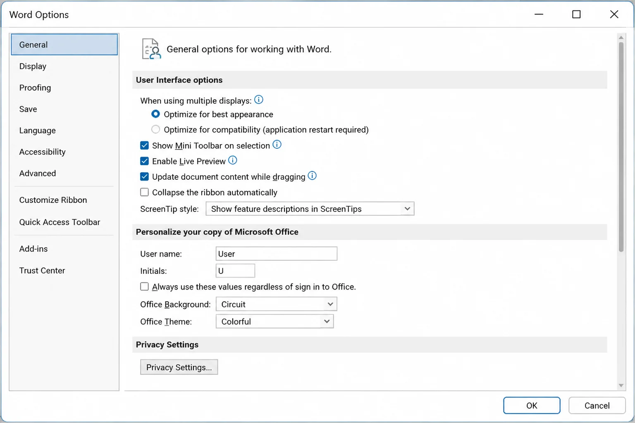Click the Privacy Settings button
635x423 pixels.
coord(179,367)
